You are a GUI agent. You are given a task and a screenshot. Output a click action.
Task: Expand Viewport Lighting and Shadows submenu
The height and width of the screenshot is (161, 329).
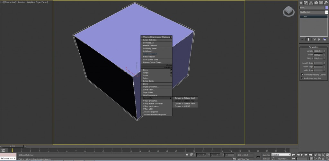(156, 37)
